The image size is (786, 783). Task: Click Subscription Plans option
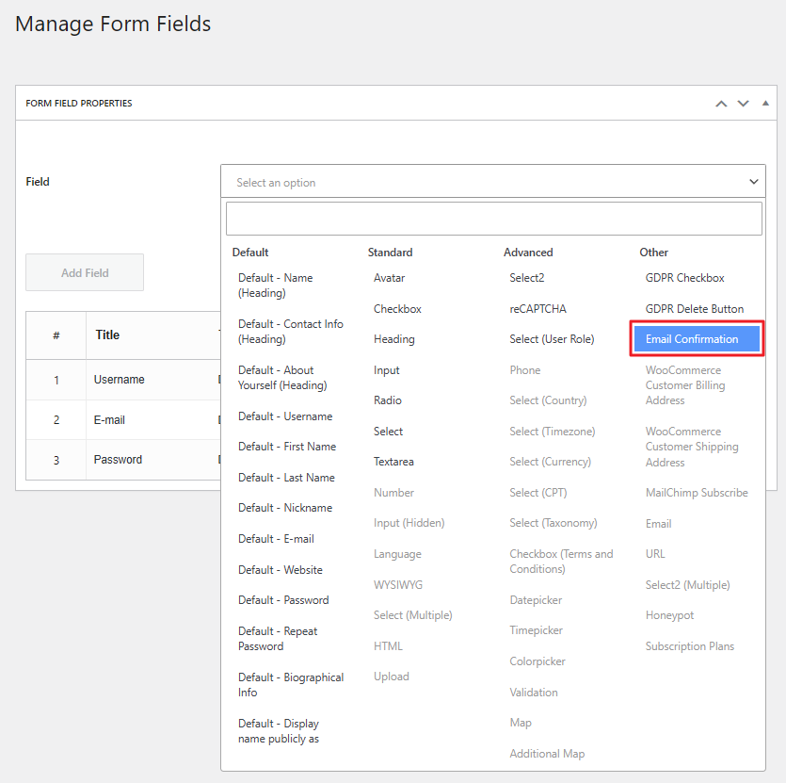click(x=689, y=646)
